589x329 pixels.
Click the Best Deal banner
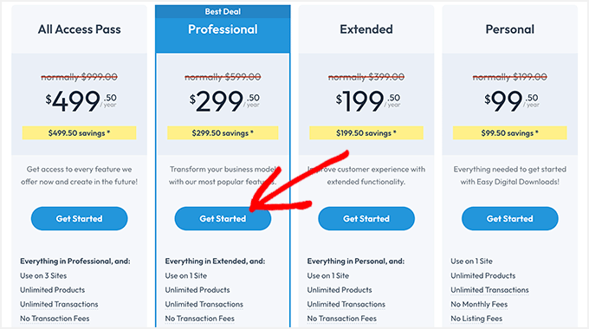tap(223, 11)
